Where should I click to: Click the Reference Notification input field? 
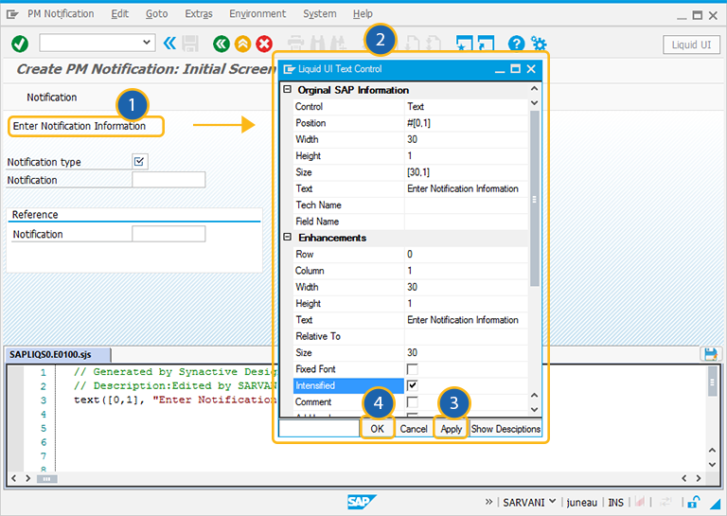click(168, 234)
